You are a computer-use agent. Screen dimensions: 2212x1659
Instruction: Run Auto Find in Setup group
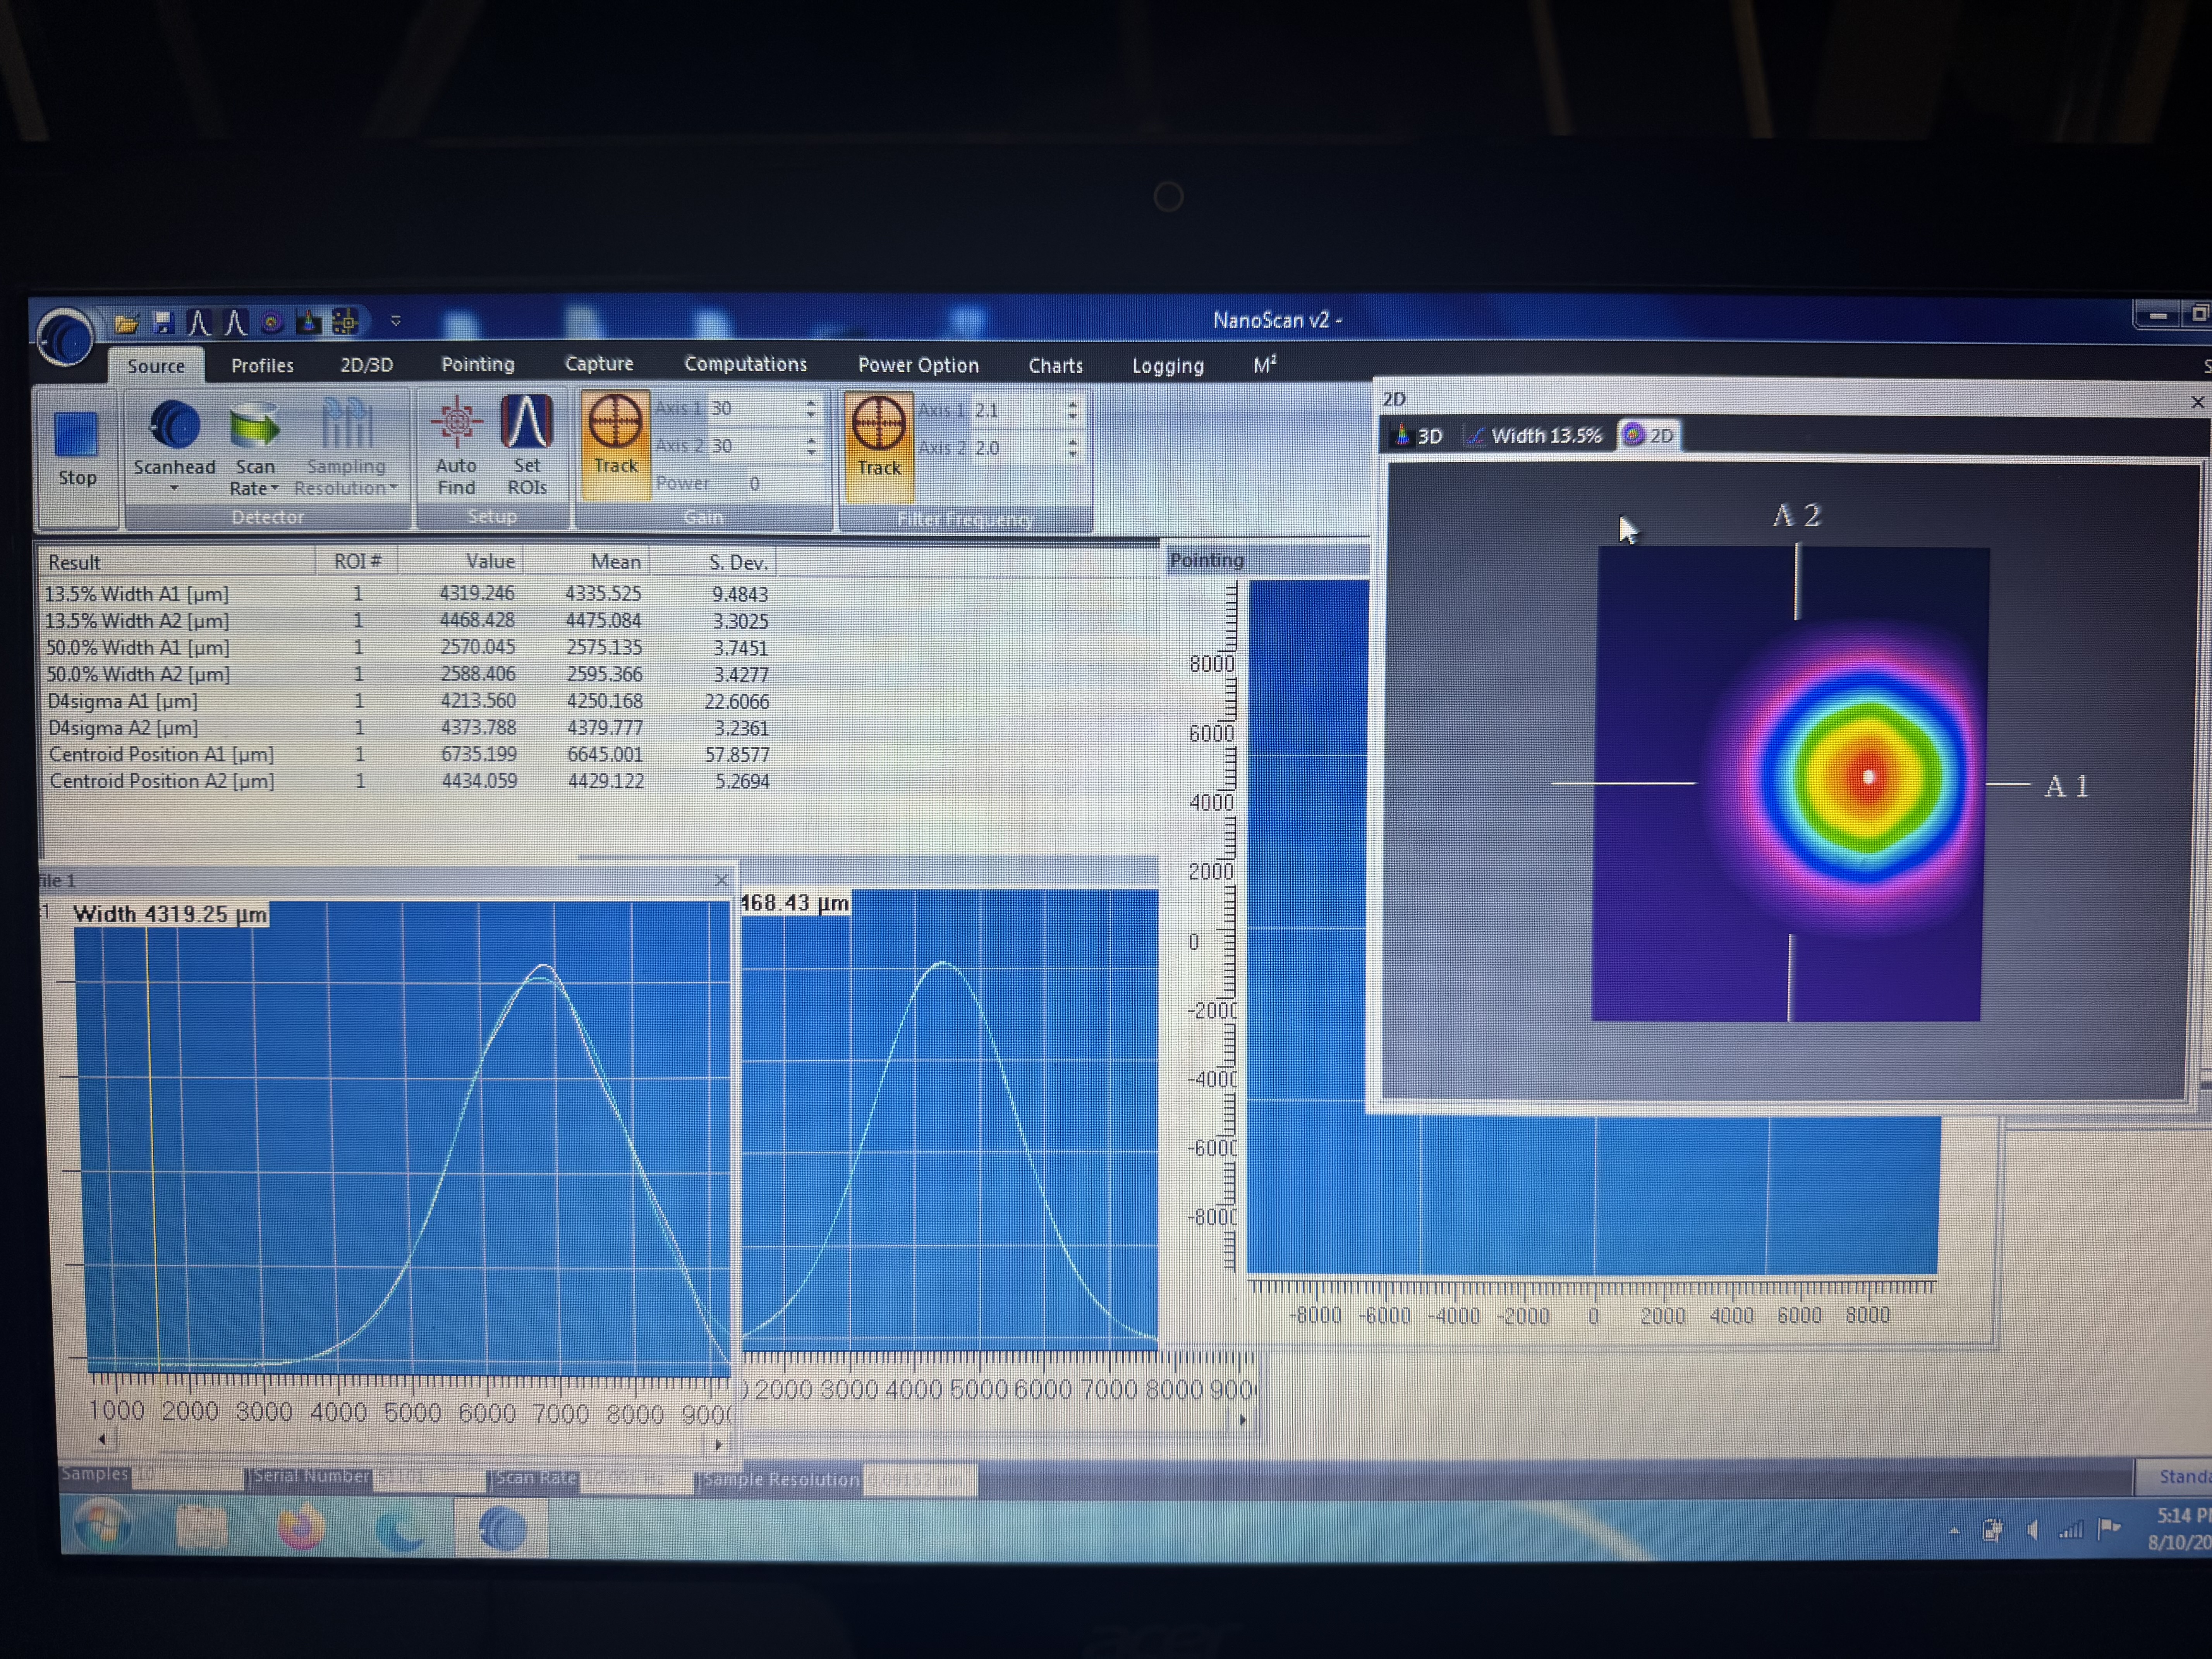(456, 446)
